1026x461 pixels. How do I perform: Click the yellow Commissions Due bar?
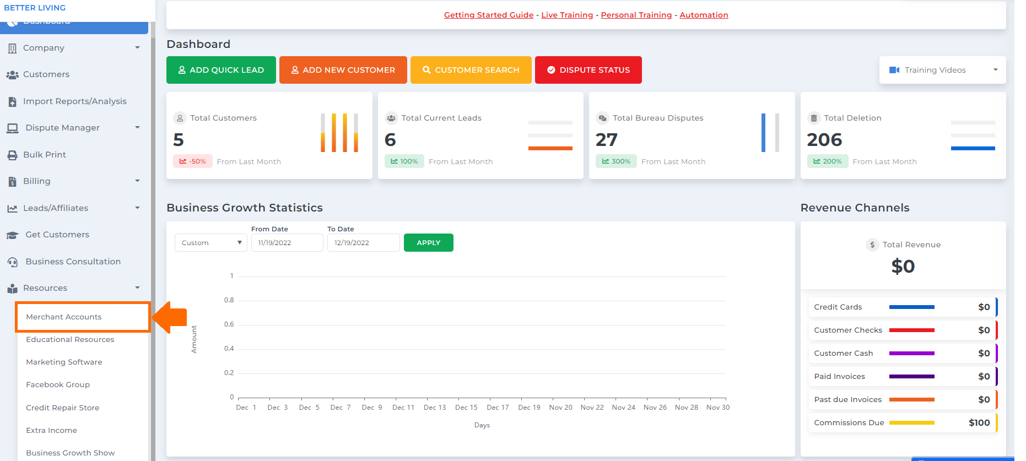click(x=912, y=423)
